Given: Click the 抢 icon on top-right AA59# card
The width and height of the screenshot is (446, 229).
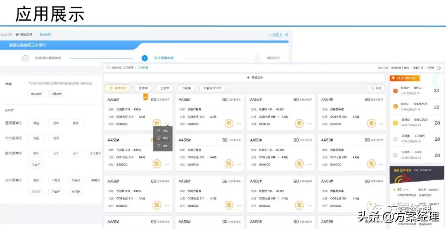Looking at the screenshot, I should pyautogui.click(x=371, y=123).
